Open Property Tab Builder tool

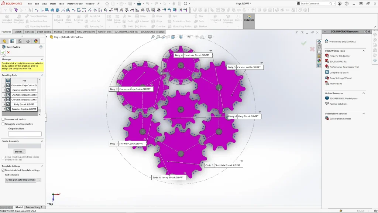[x=340, y=56]
